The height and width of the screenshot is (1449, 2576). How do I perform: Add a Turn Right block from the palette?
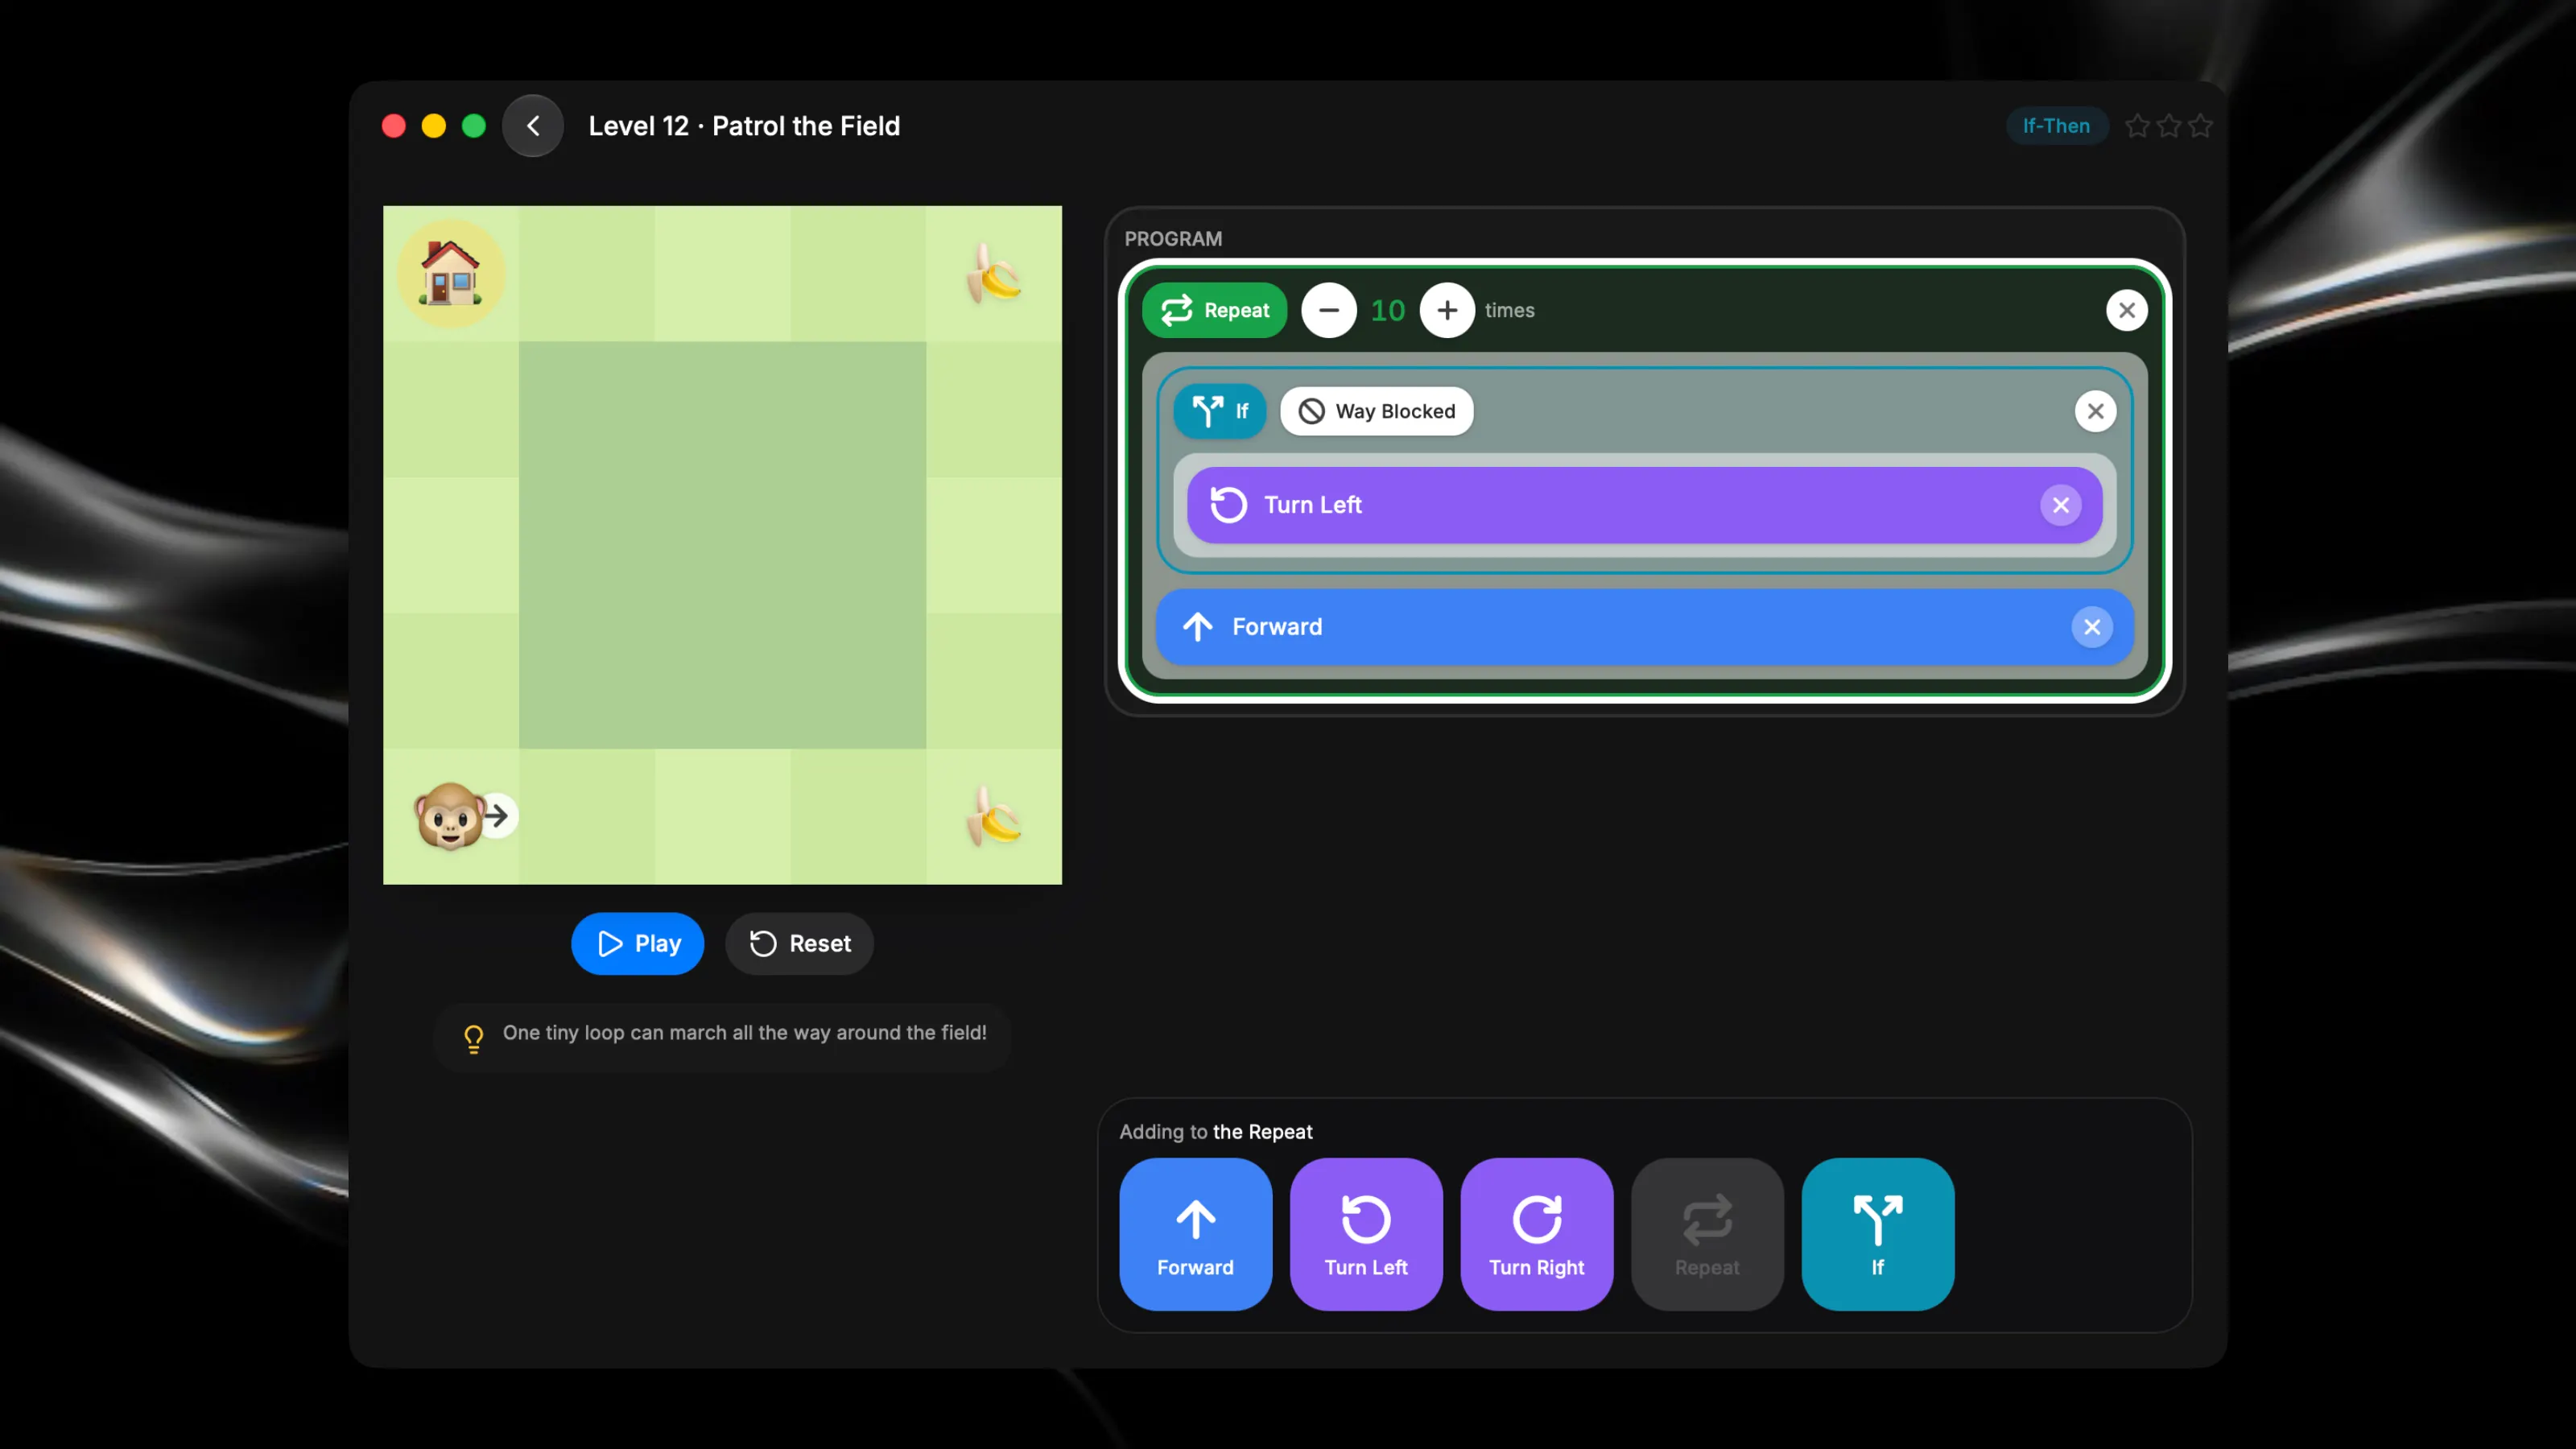pos(1537,1234)
